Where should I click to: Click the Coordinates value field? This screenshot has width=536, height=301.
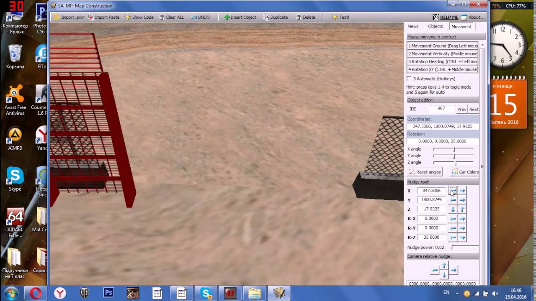click(x=443, y=126)
